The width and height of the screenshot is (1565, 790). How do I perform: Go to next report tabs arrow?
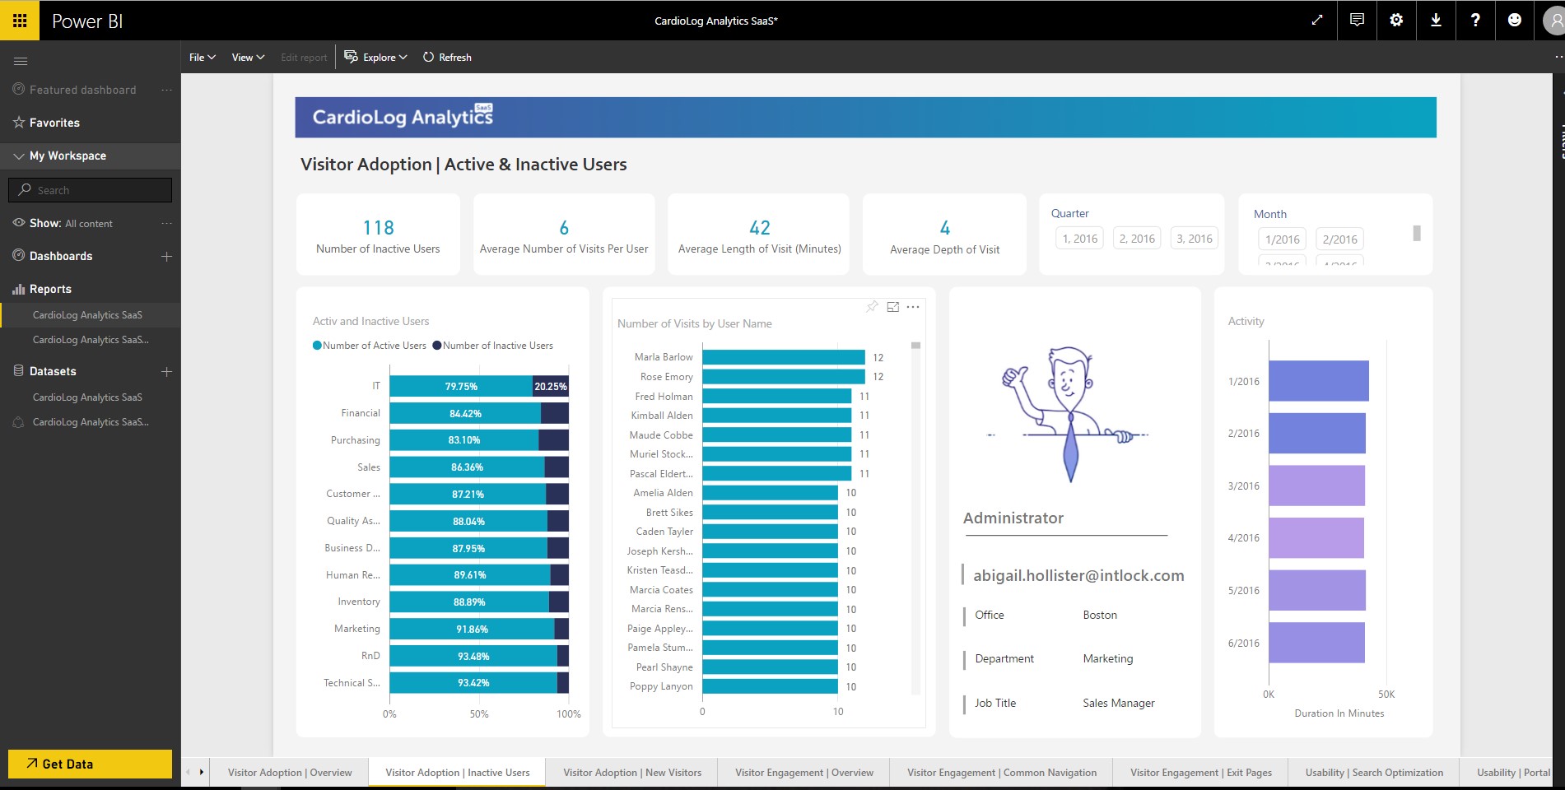coord(201,772)
